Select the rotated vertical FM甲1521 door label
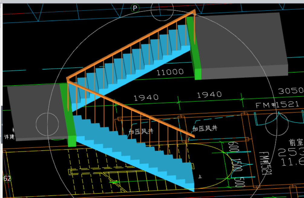 [265, 163]
